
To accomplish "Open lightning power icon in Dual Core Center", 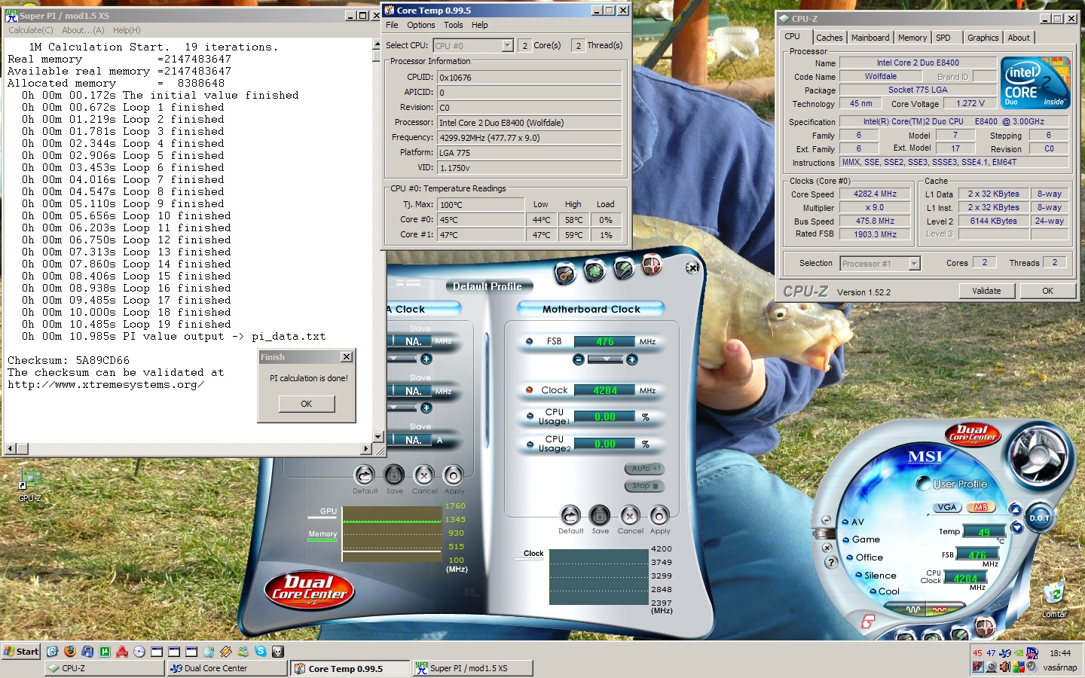I will click(x=624, y=267).
